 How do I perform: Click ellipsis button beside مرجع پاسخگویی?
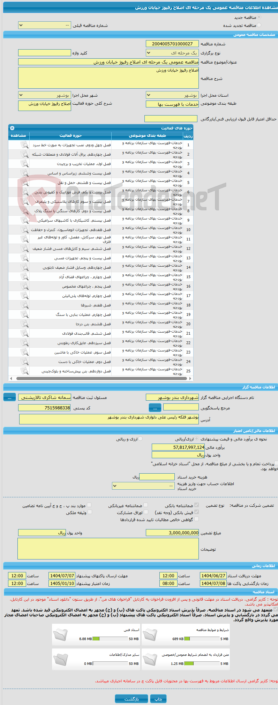coord(155,408)
